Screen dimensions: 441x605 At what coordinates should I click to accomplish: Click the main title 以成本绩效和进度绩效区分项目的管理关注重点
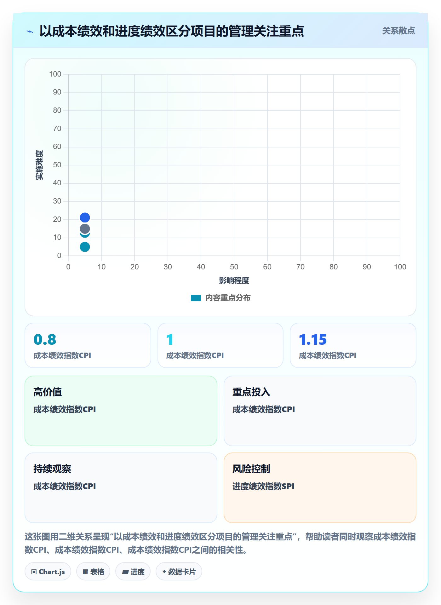172,31
